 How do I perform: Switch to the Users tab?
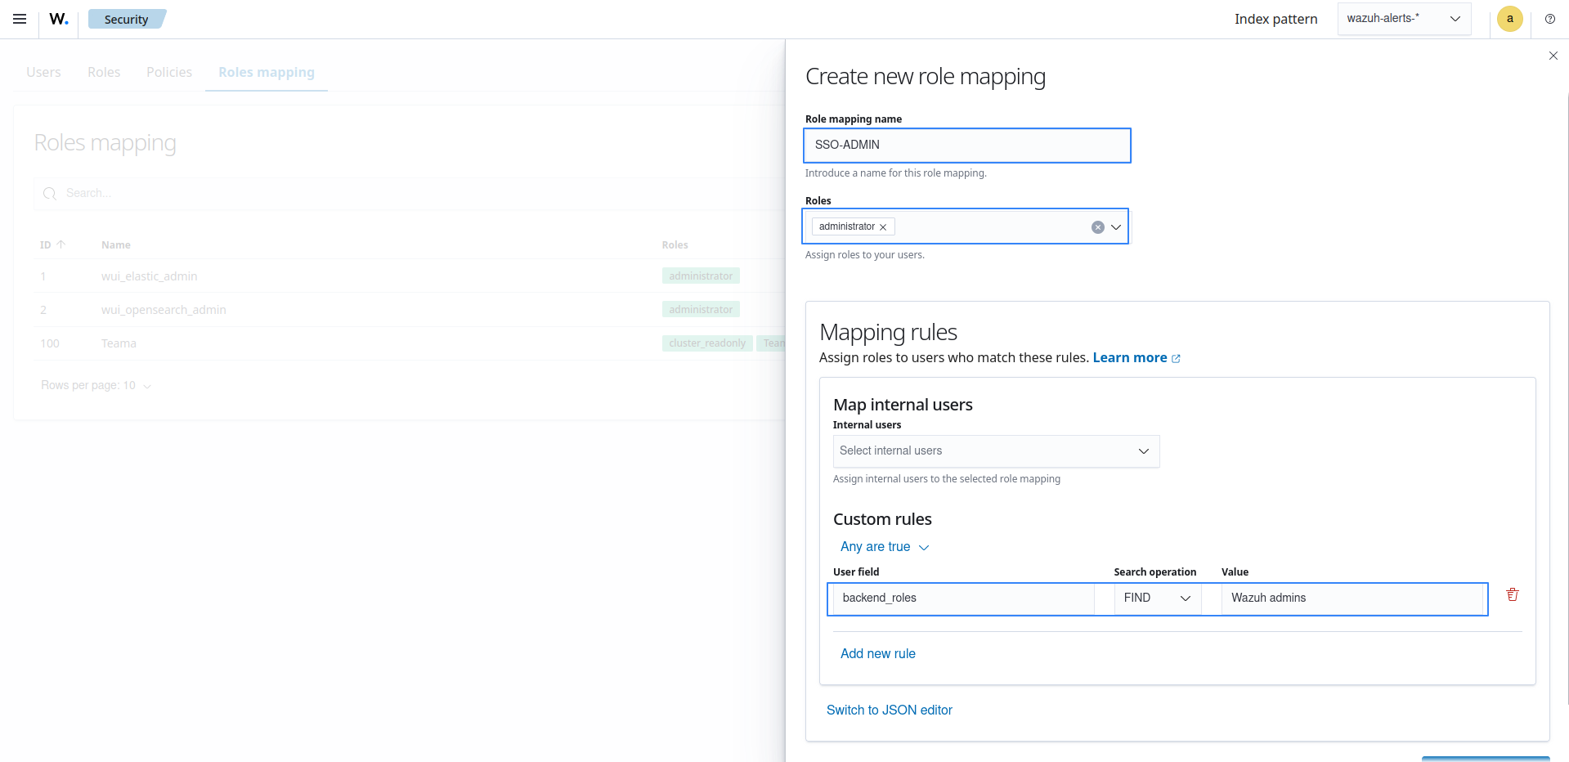(x=43, y=72)
